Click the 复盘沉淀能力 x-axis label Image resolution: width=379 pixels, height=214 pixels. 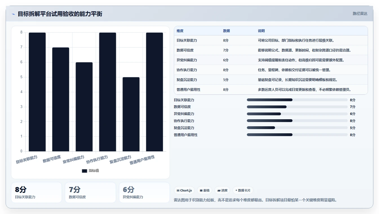point(120,159)
